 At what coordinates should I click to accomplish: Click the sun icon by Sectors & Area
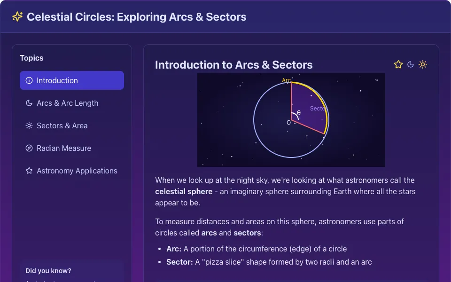tap(29, 125)
